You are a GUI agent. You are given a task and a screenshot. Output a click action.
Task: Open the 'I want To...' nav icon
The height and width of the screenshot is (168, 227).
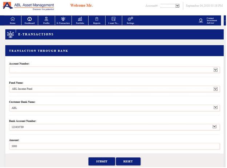coord(113,20)
